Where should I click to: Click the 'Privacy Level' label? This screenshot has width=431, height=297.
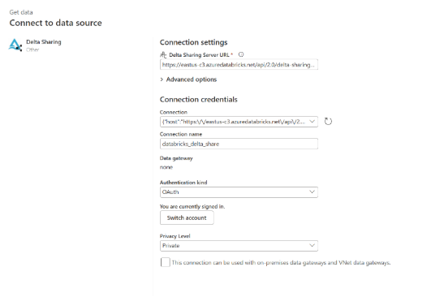click(175, 236)
